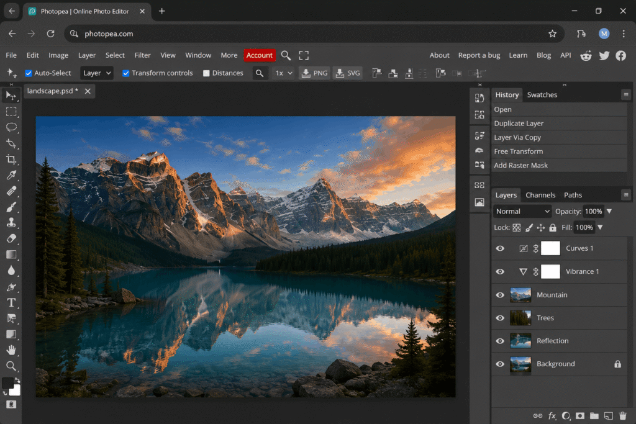Export as PNG button
This screenshot has height=424, width=636.
(x=314, y=73)
